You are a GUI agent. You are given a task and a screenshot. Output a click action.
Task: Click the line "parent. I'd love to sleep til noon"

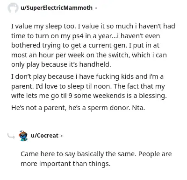click(x=88, y=86)
